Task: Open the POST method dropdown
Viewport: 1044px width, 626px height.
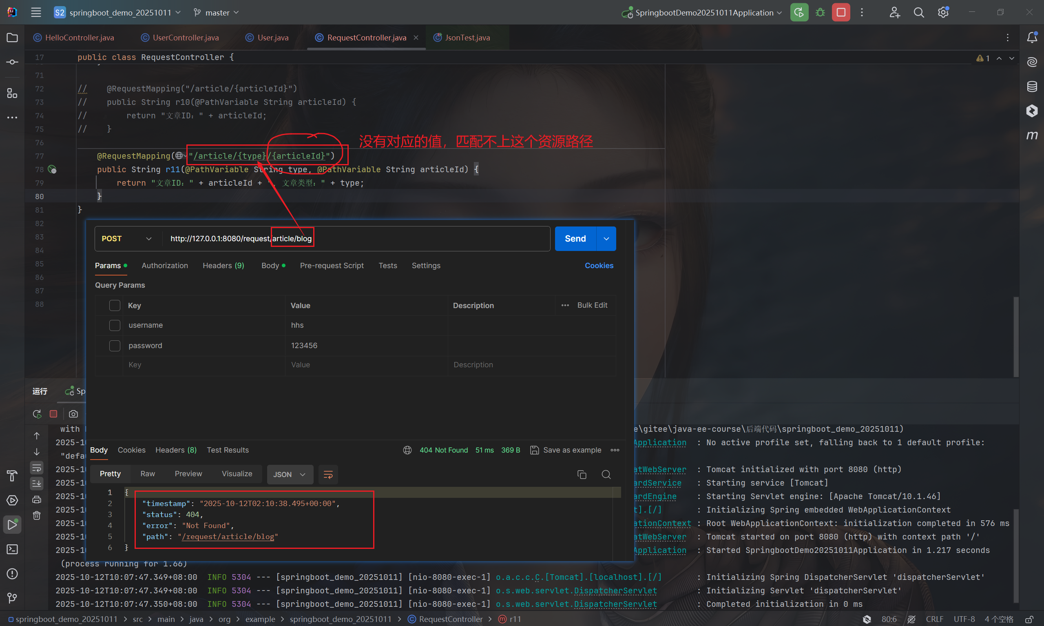Action: click(x=126, y=239)
